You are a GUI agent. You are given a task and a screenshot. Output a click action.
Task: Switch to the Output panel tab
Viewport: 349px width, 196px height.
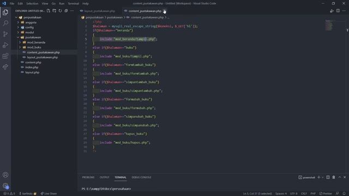104,177
